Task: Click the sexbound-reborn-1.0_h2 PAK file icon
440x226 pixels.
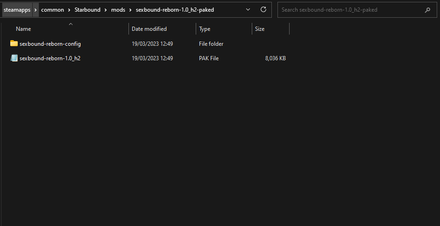Action: click(x=14, y=58)
